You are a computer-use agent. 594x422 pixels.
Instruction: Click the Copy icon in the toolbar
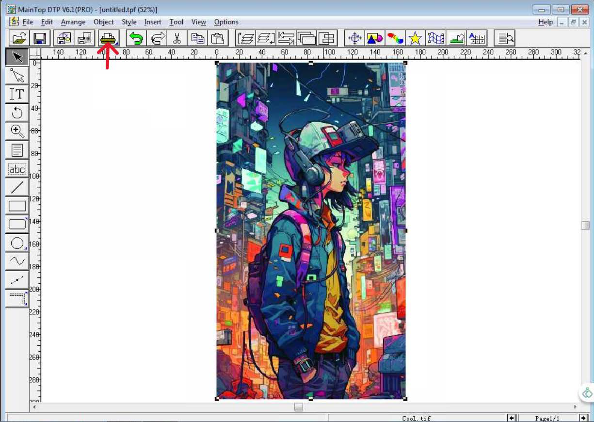[x=197, y=38]
